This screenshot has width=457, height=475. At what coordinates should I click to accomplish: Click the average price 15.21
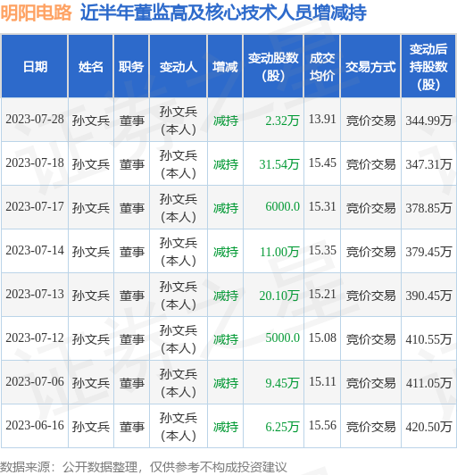pos(322,294)
